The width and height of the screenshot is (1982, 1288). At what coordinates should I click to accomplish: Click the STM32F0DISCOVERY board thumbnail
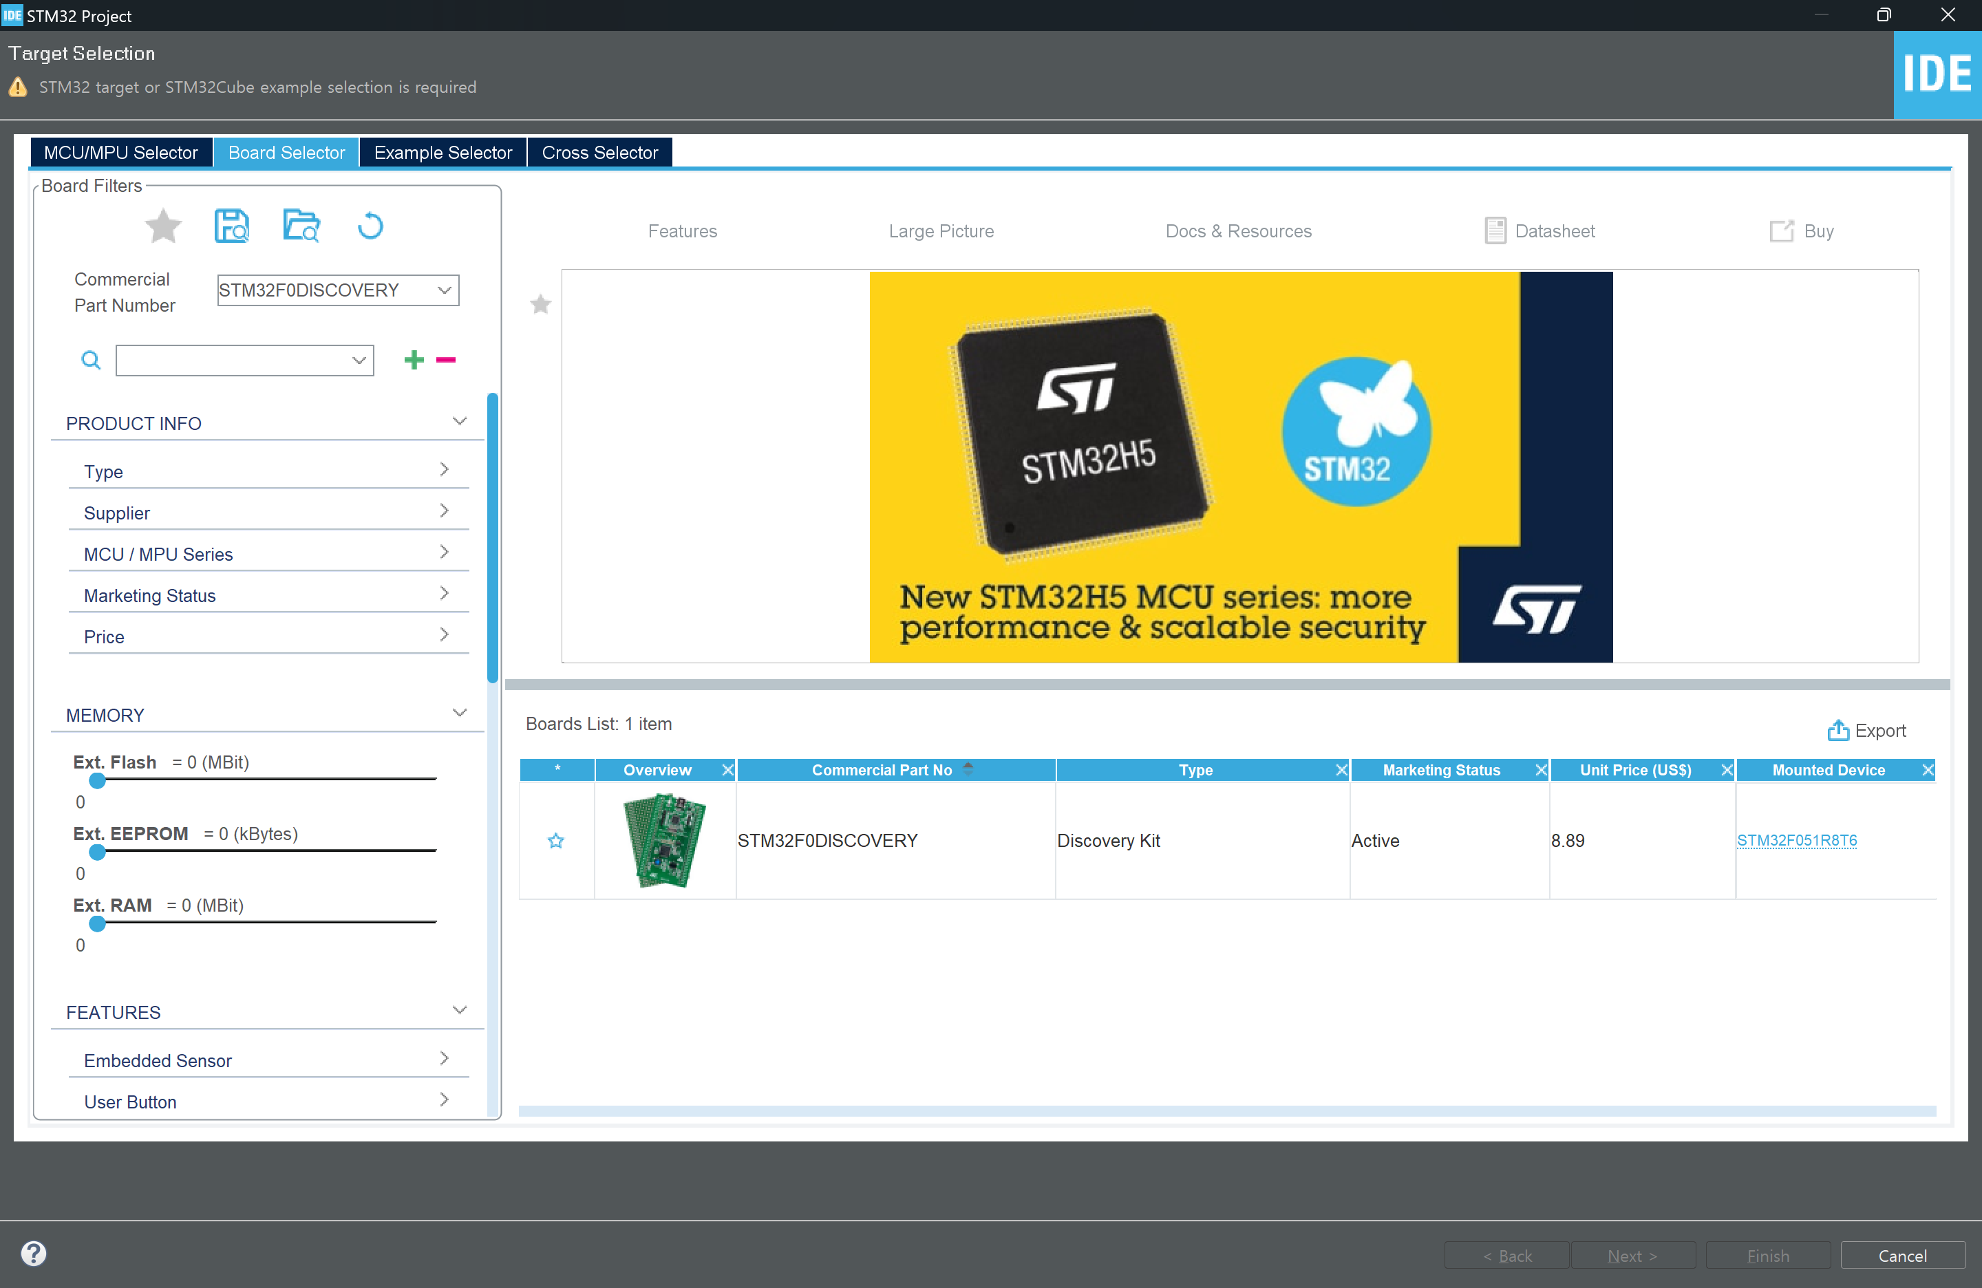(663, 840)
